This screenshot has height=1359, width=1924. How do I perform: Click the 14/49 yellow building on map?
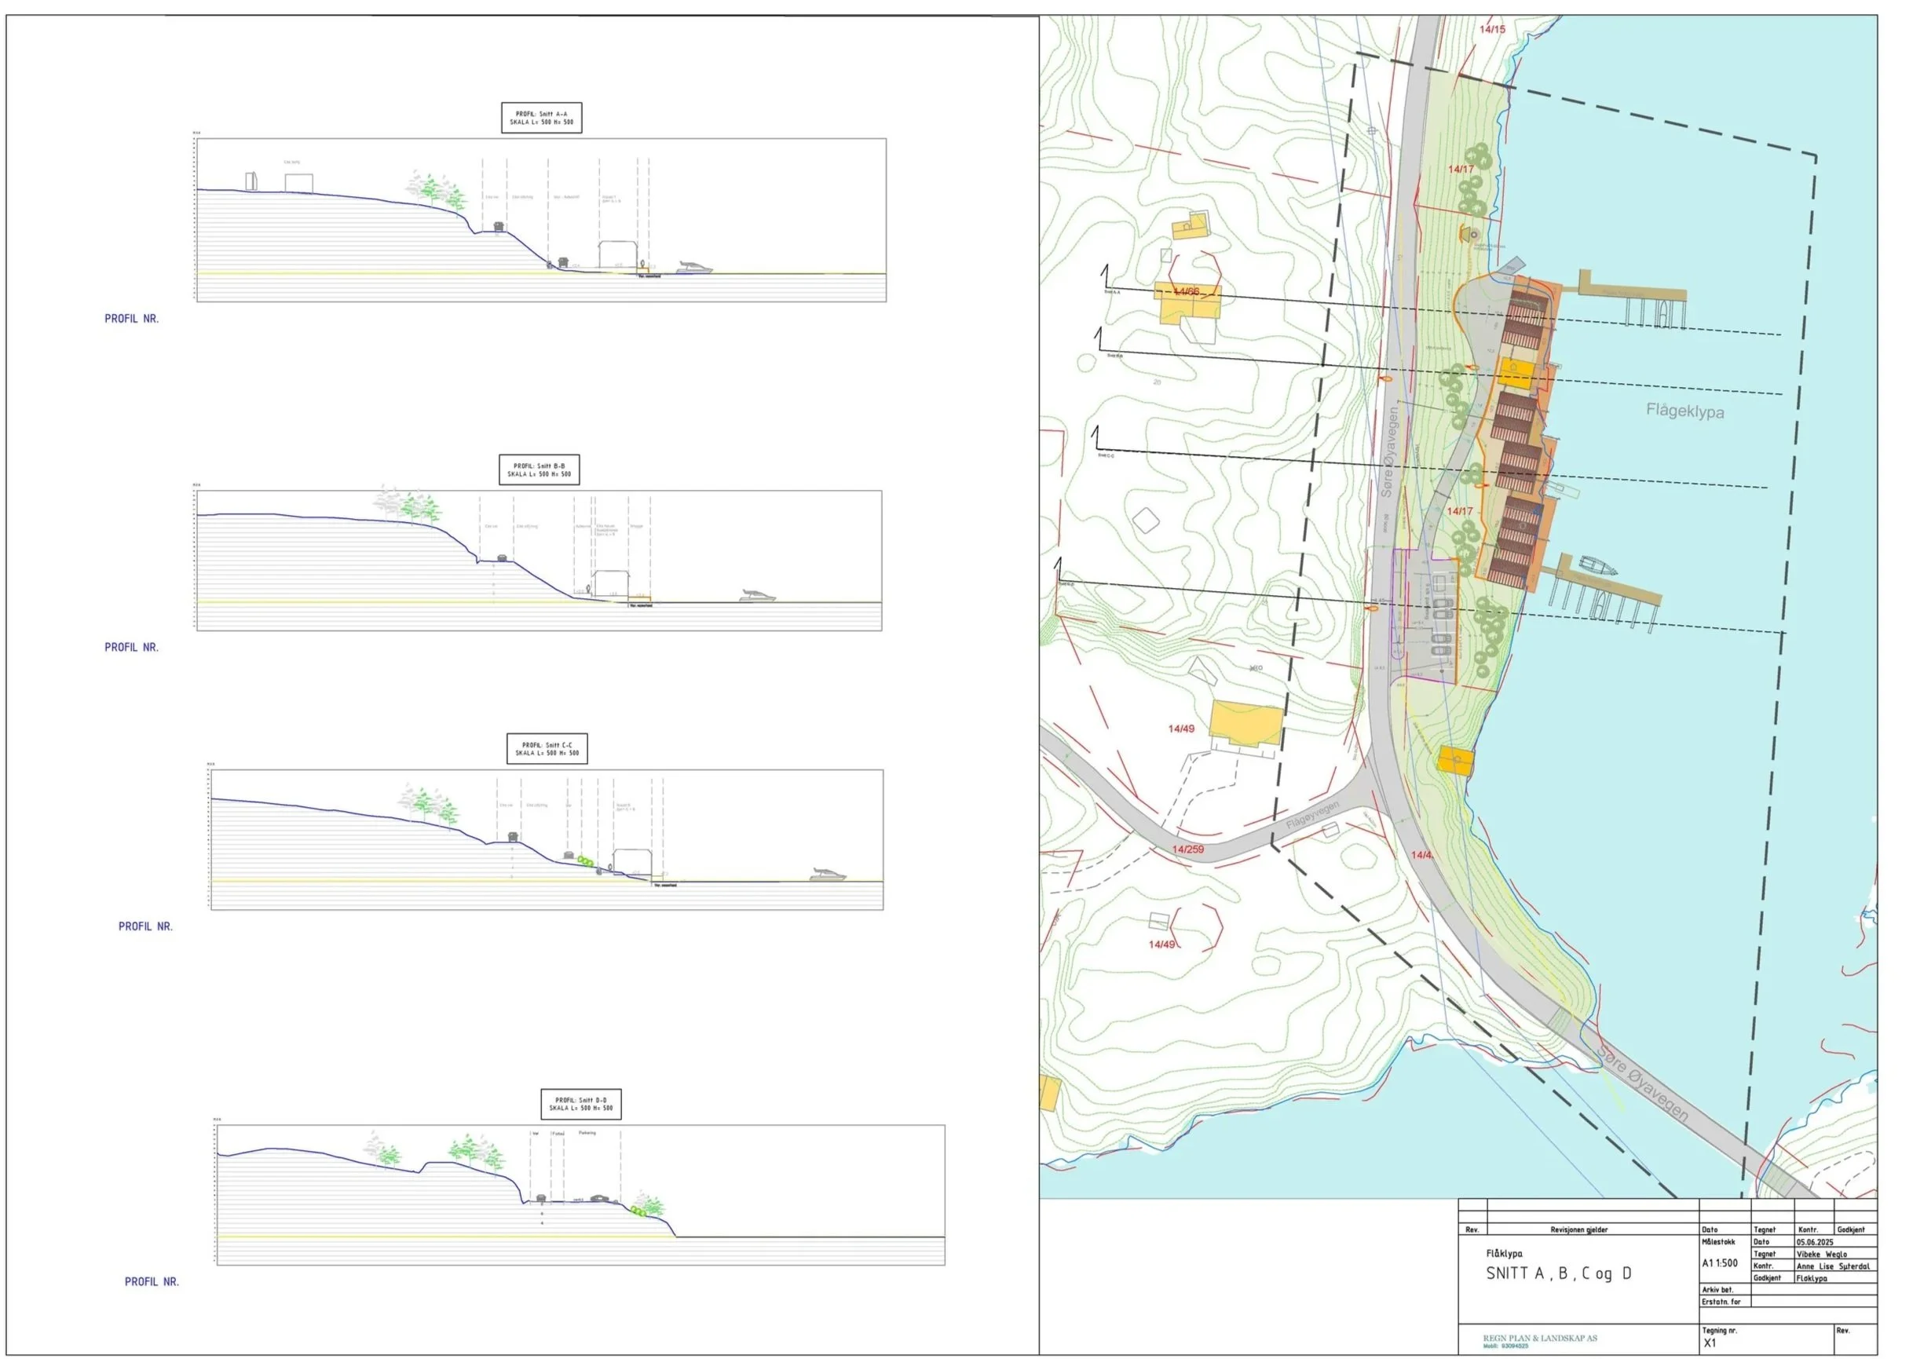pyautogui.click(x=1246, y=725)
